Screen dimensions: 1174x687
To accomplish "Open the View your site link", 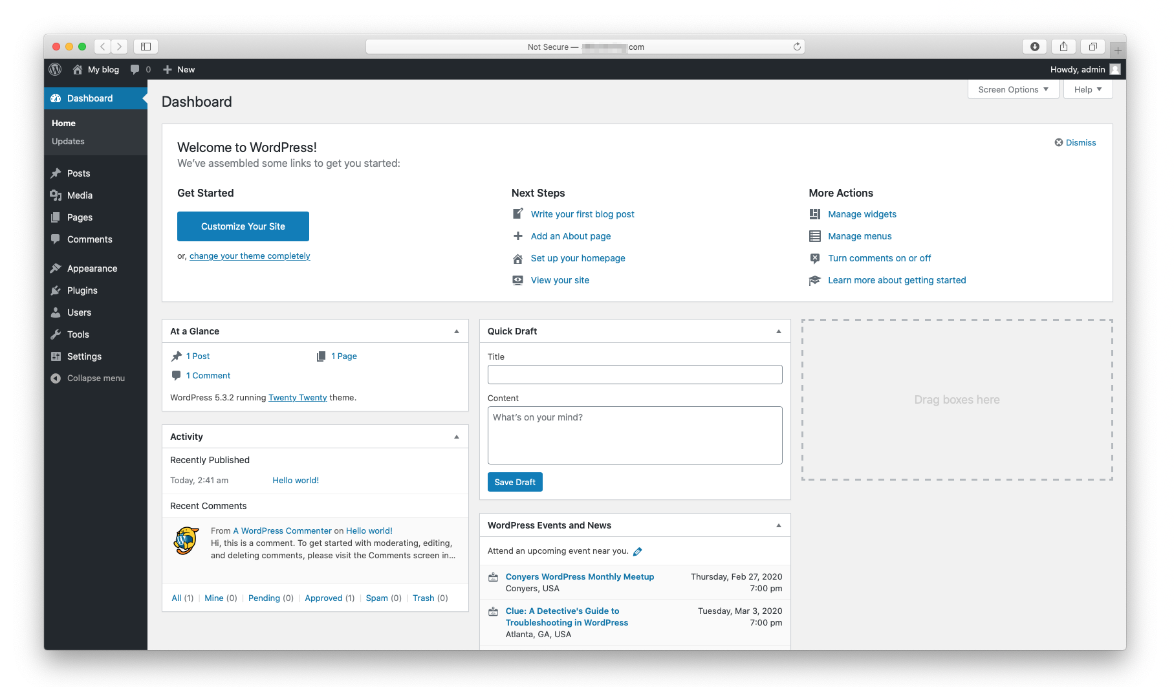I will (560, 280).
